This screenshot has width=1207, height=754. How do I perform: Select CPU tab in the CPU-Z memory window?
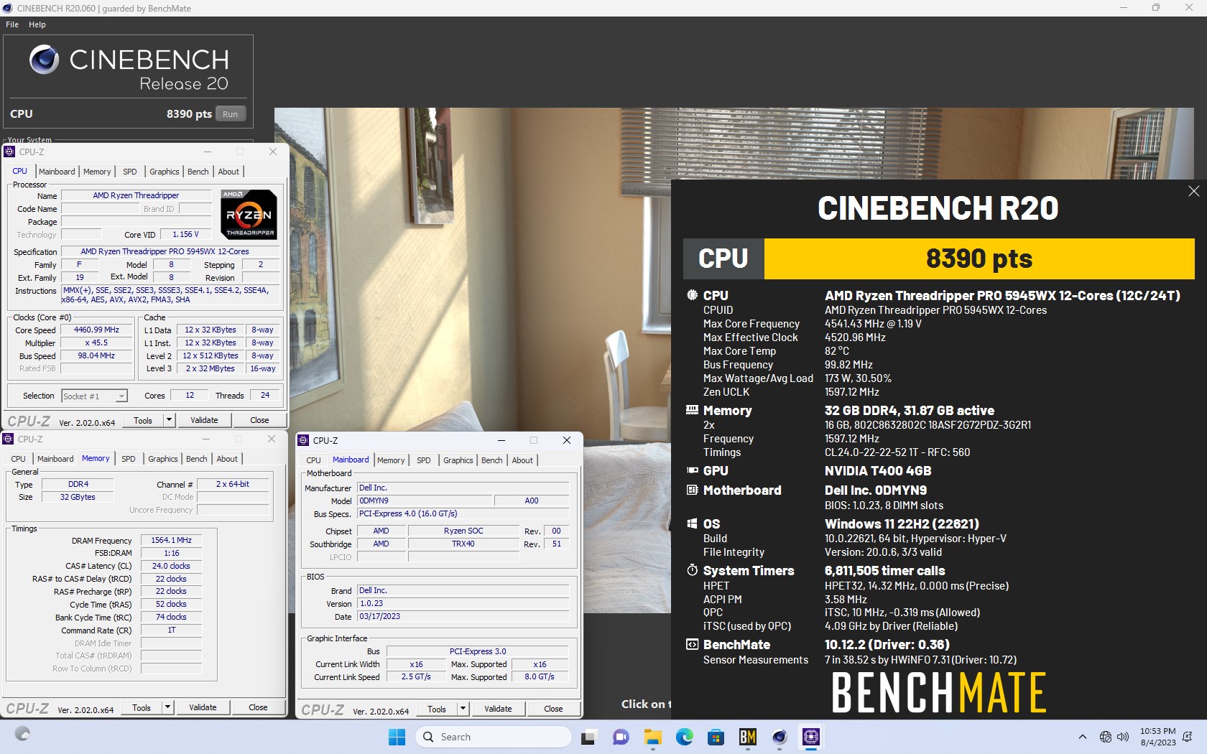click(18, 459)
